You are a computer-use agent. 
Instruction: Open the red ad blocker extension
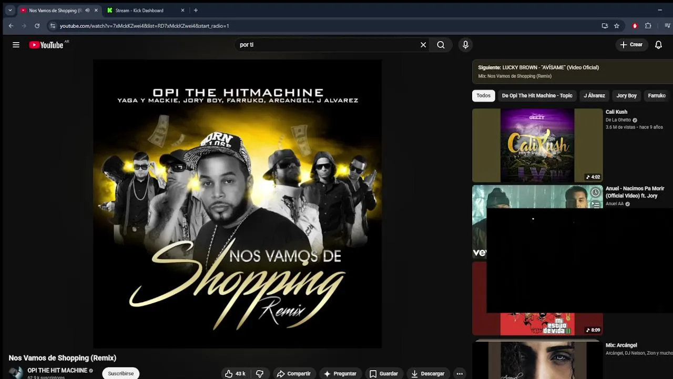(x=635, y=26)
